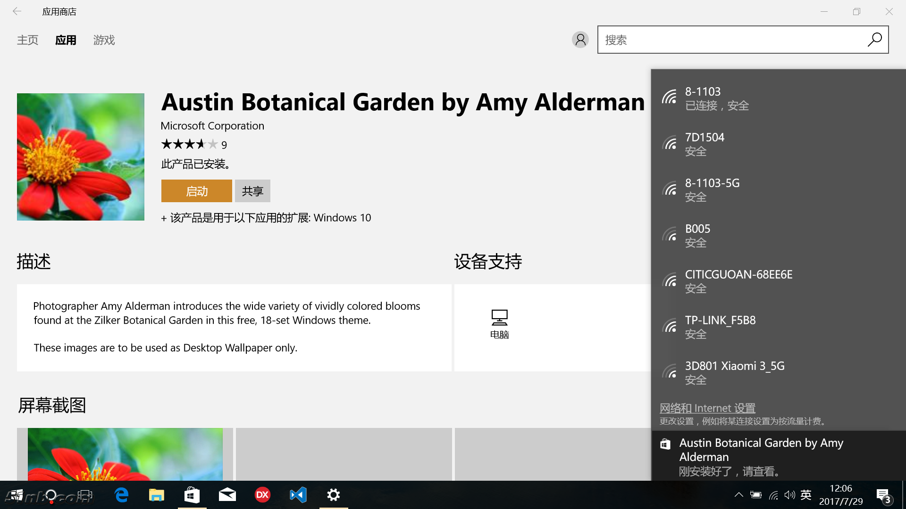This screenshot has width=906, height=509.
Task: Open the Store taskbar icon
Action: coord(192,495)
